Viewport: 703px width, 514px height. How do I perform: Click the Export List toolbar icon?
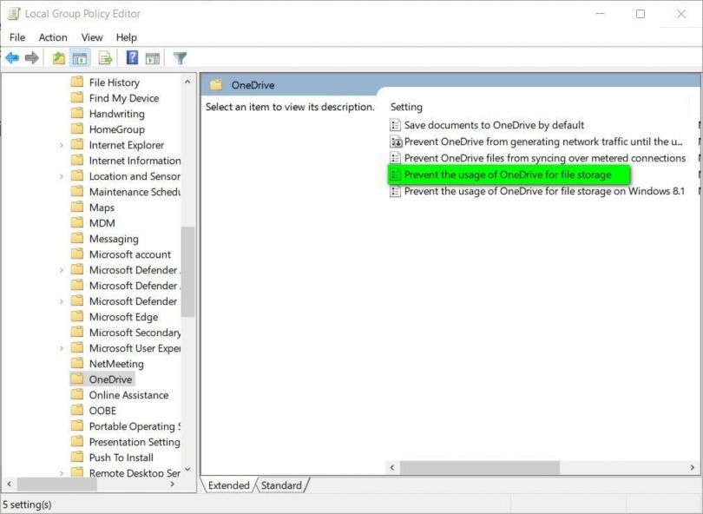pyautogui.click(x=104, y=57)
